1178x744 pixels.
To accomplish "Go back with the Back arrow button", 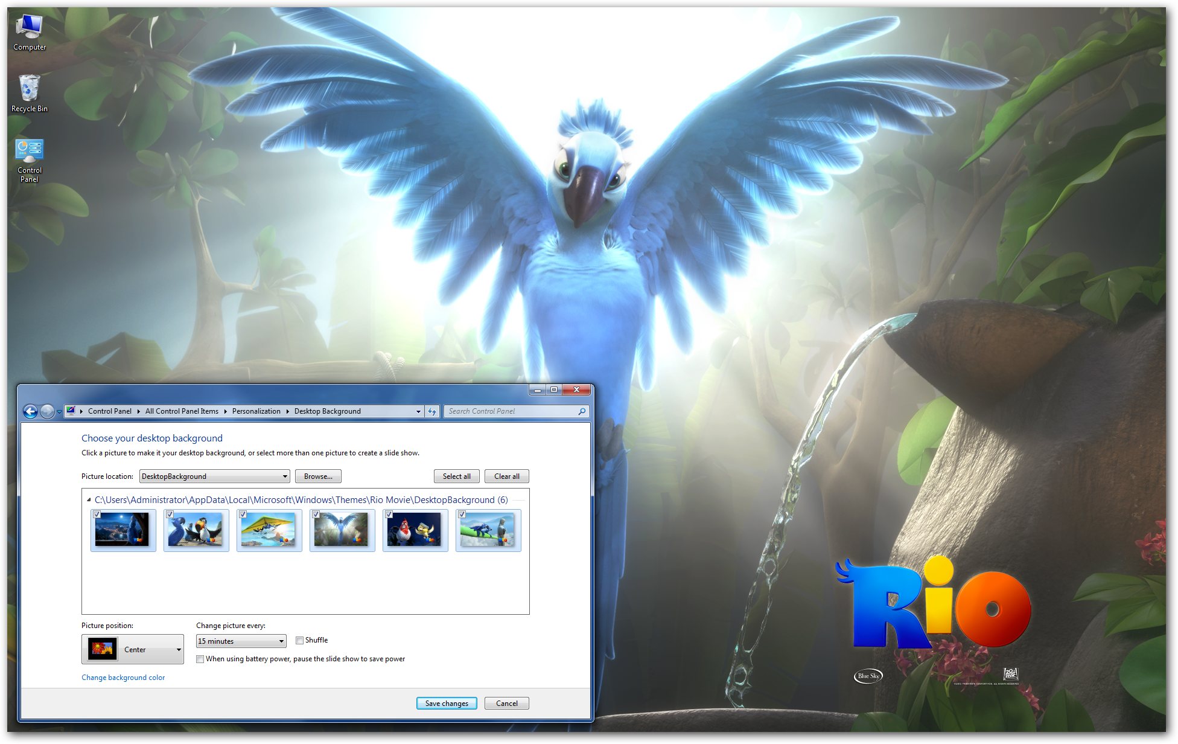I will (x=30, y=411).
